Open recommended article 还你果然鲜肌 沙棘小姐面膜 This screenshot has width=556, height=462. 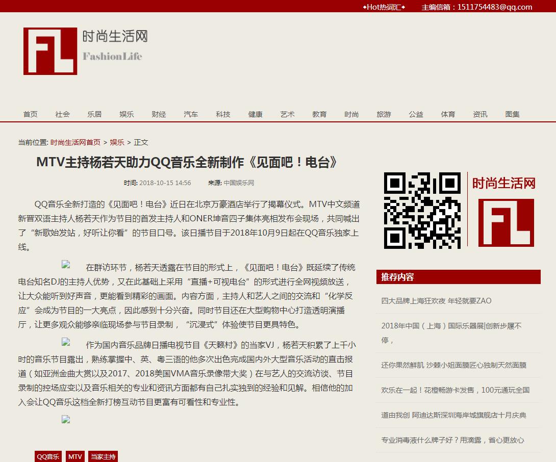click(x=453, y=365)
